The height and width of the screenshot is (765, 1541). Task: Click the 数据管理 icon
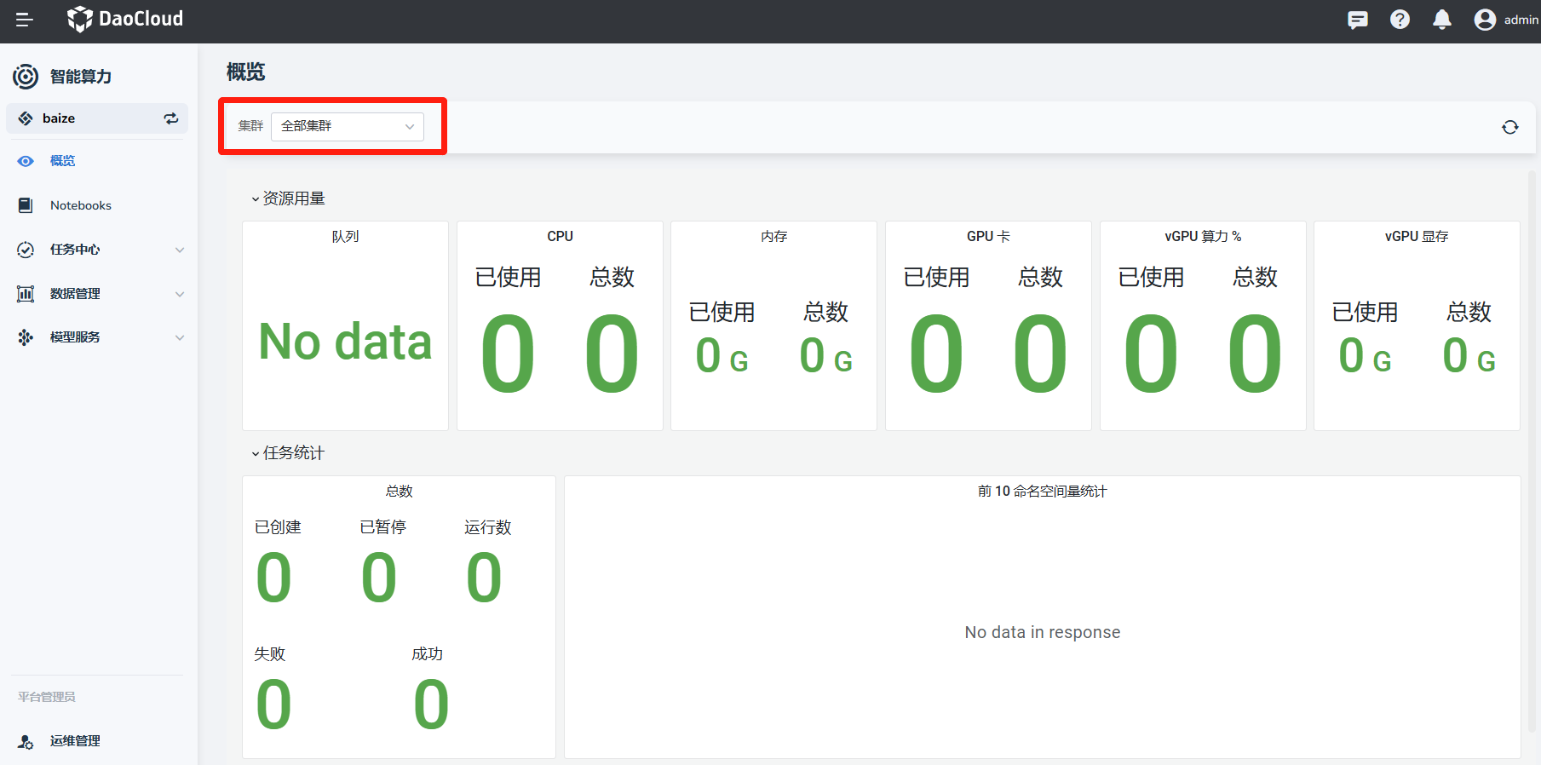(26, 294)
